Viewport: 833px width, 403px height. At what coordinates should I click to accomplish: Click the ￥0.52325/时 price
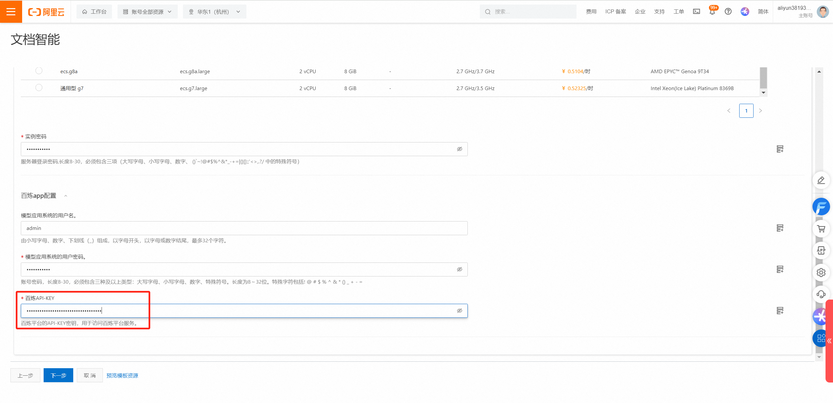[x=577, y=88]
